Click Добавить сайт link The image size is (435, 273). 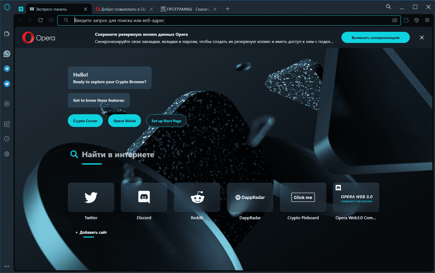(x=91, y=232)
